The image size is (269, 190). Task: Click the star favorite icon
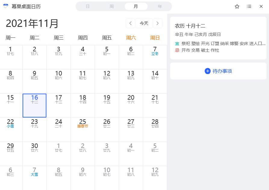pos(237,6)
